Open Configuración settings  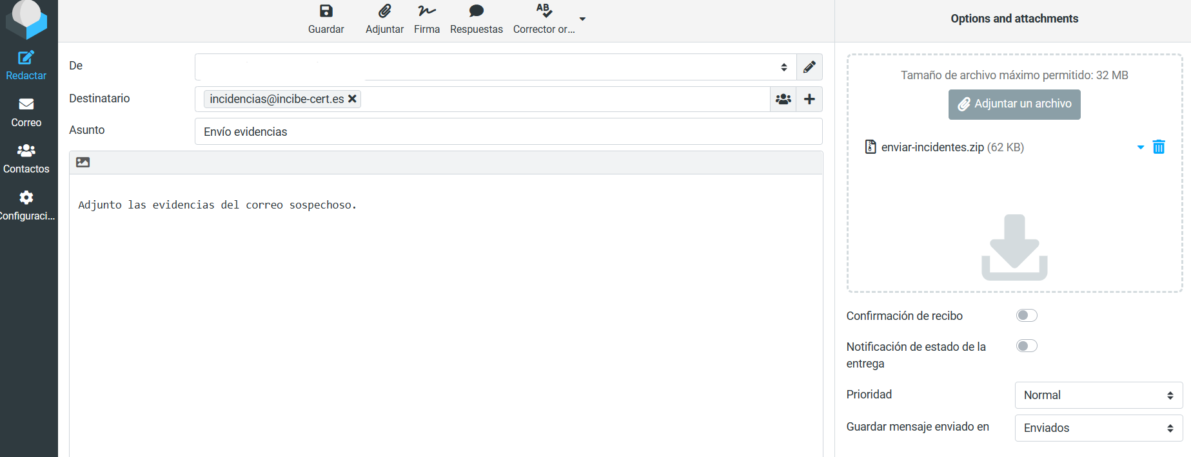26,206
